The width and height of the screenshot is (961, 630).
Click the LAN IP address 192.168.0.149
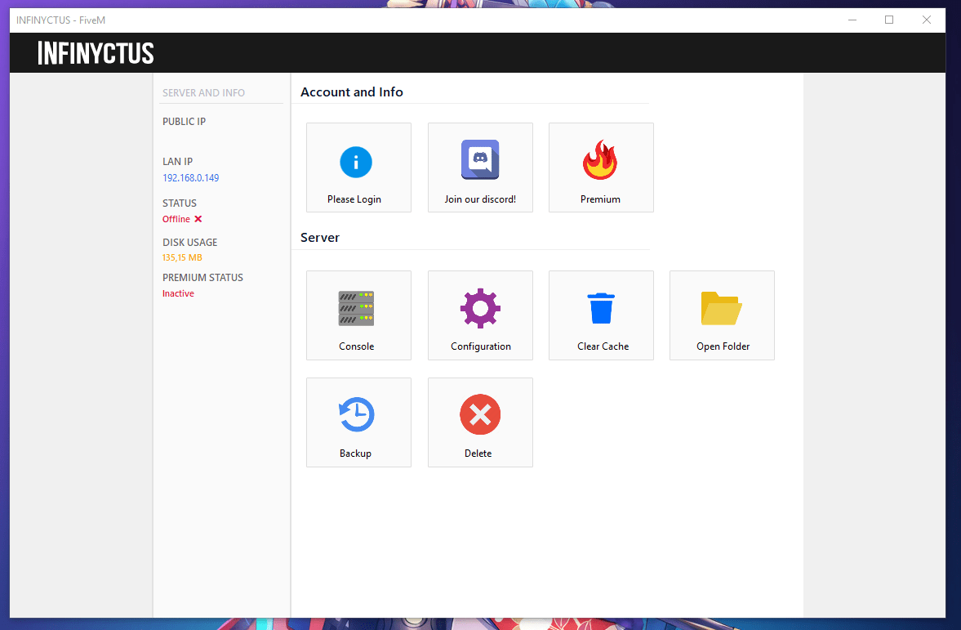point(190,178)
